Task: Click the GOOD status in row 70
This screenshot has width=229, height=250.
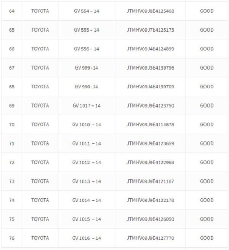Action: tap(207, 125)
